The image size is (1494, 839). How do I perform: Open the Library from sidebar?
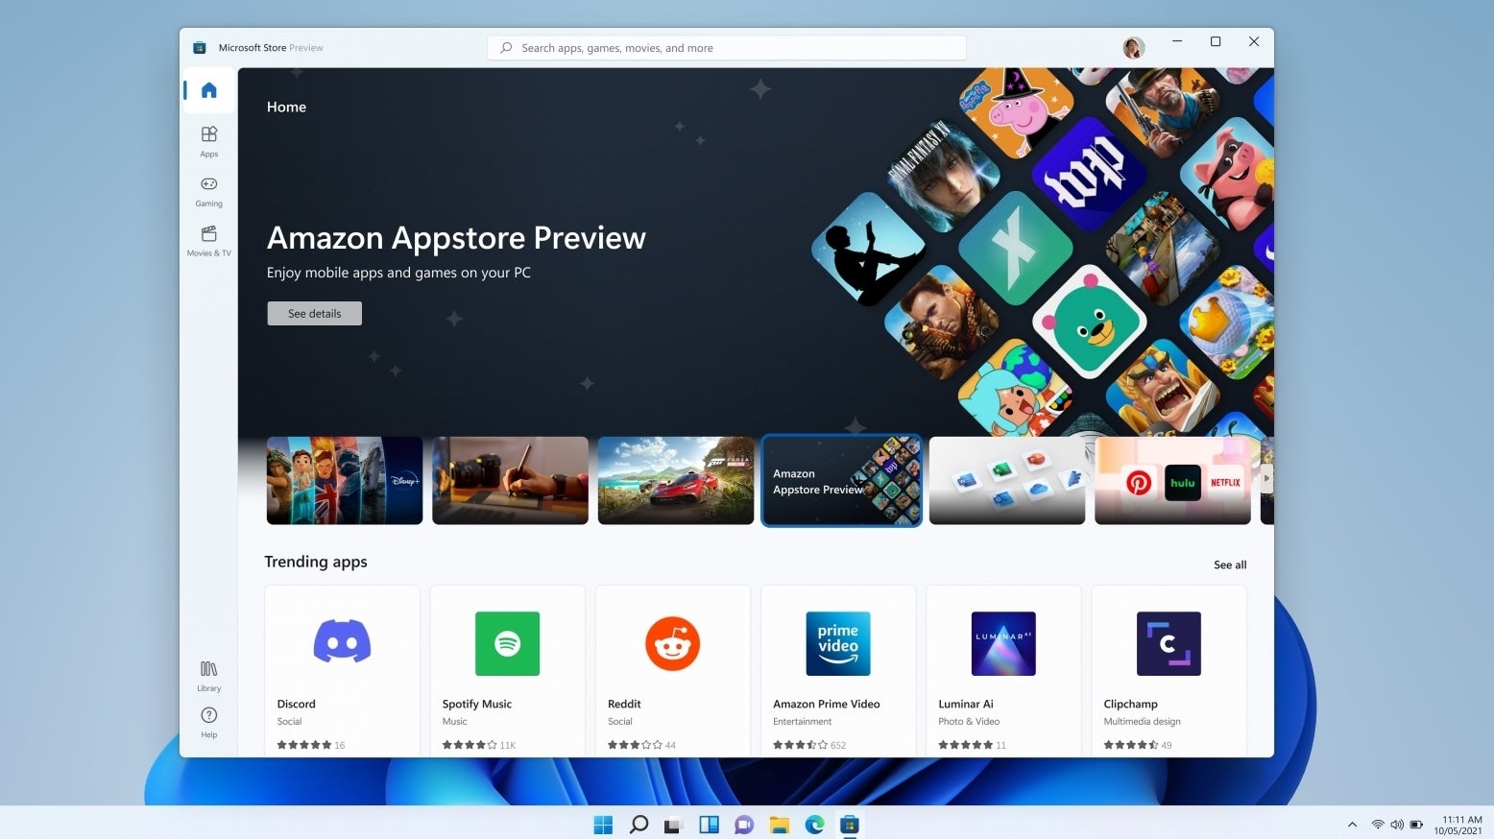208,675
